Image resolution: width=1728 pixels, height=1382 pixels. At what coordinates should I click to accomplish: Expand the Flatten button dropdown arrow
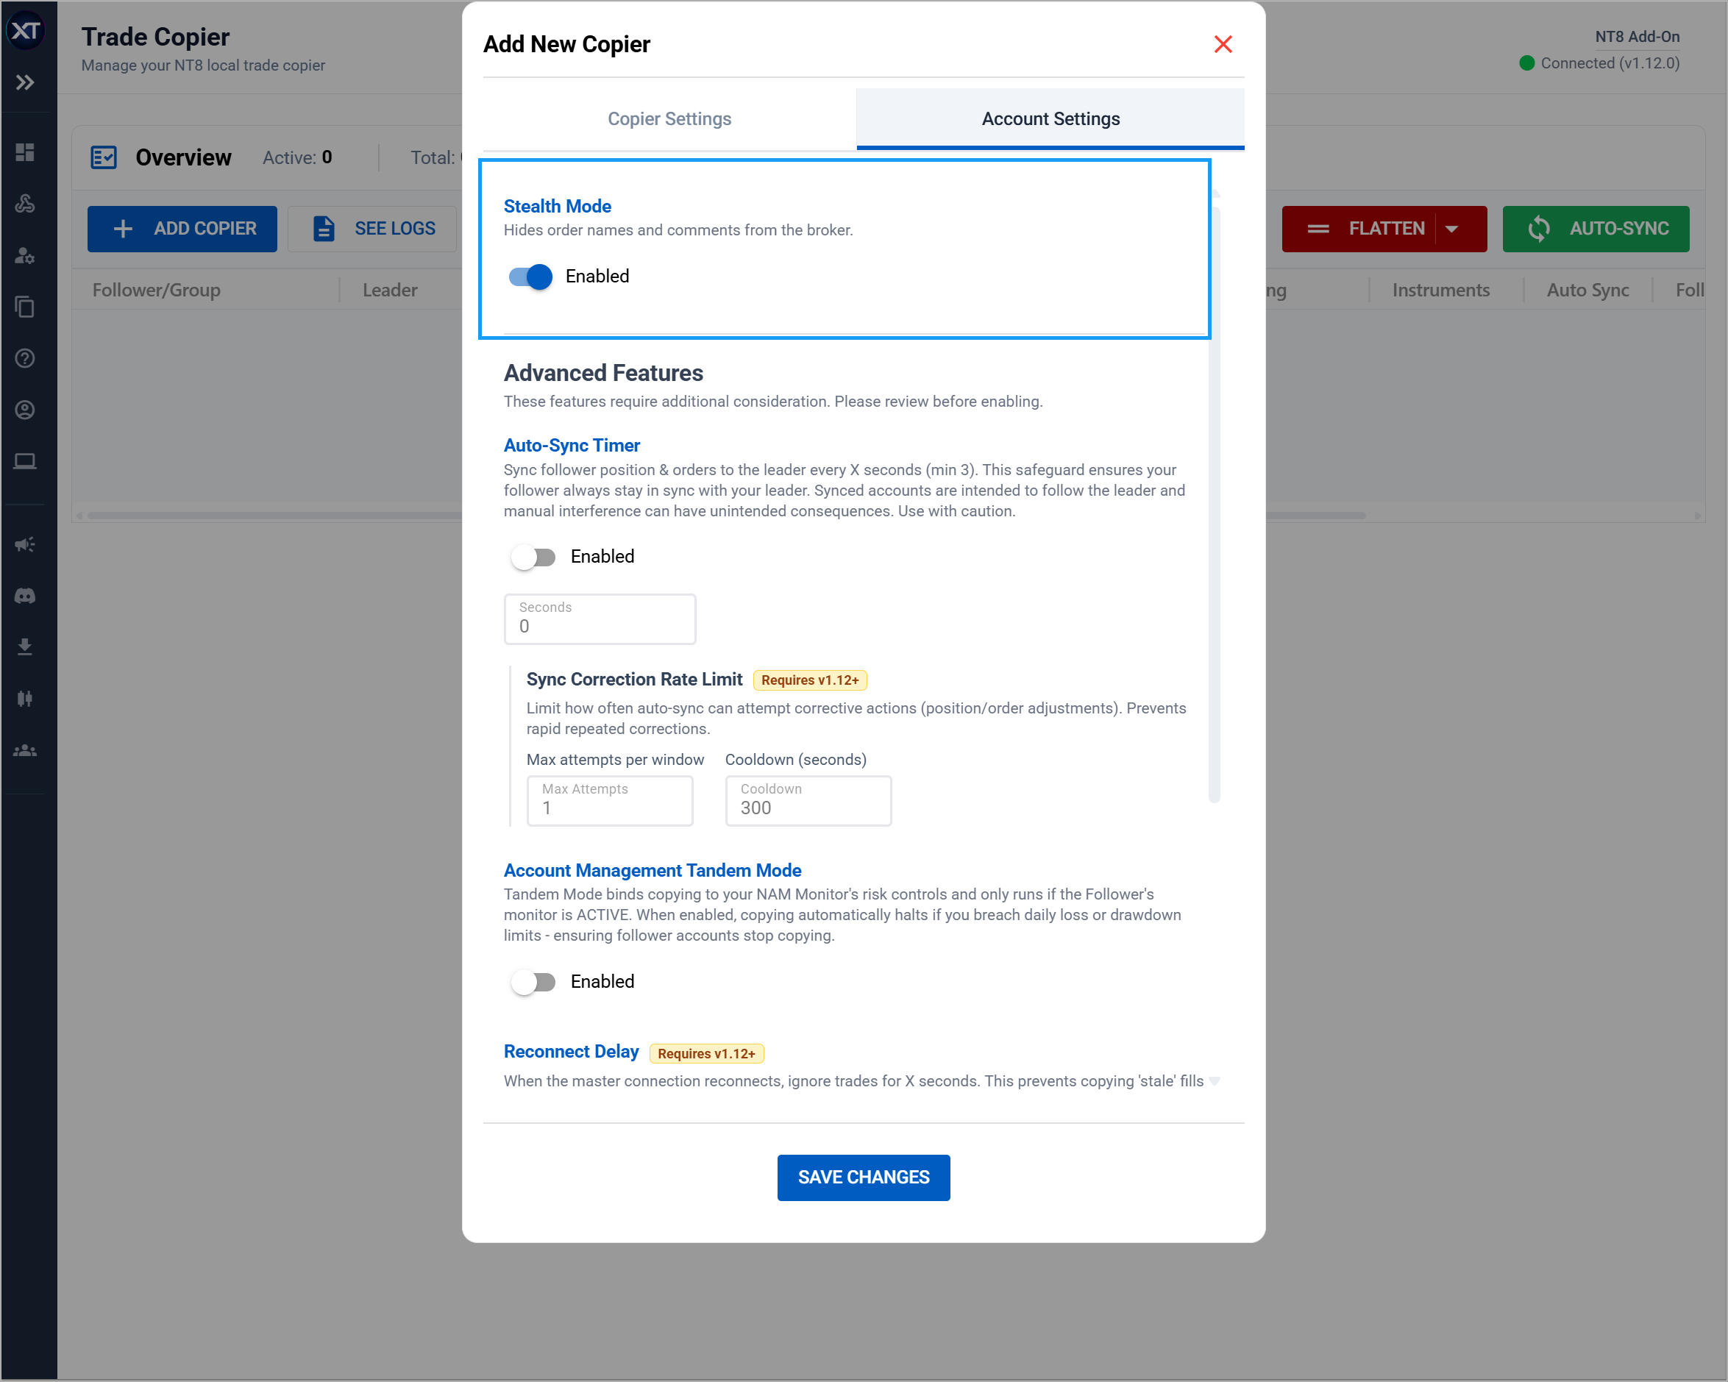(1451, 229)
